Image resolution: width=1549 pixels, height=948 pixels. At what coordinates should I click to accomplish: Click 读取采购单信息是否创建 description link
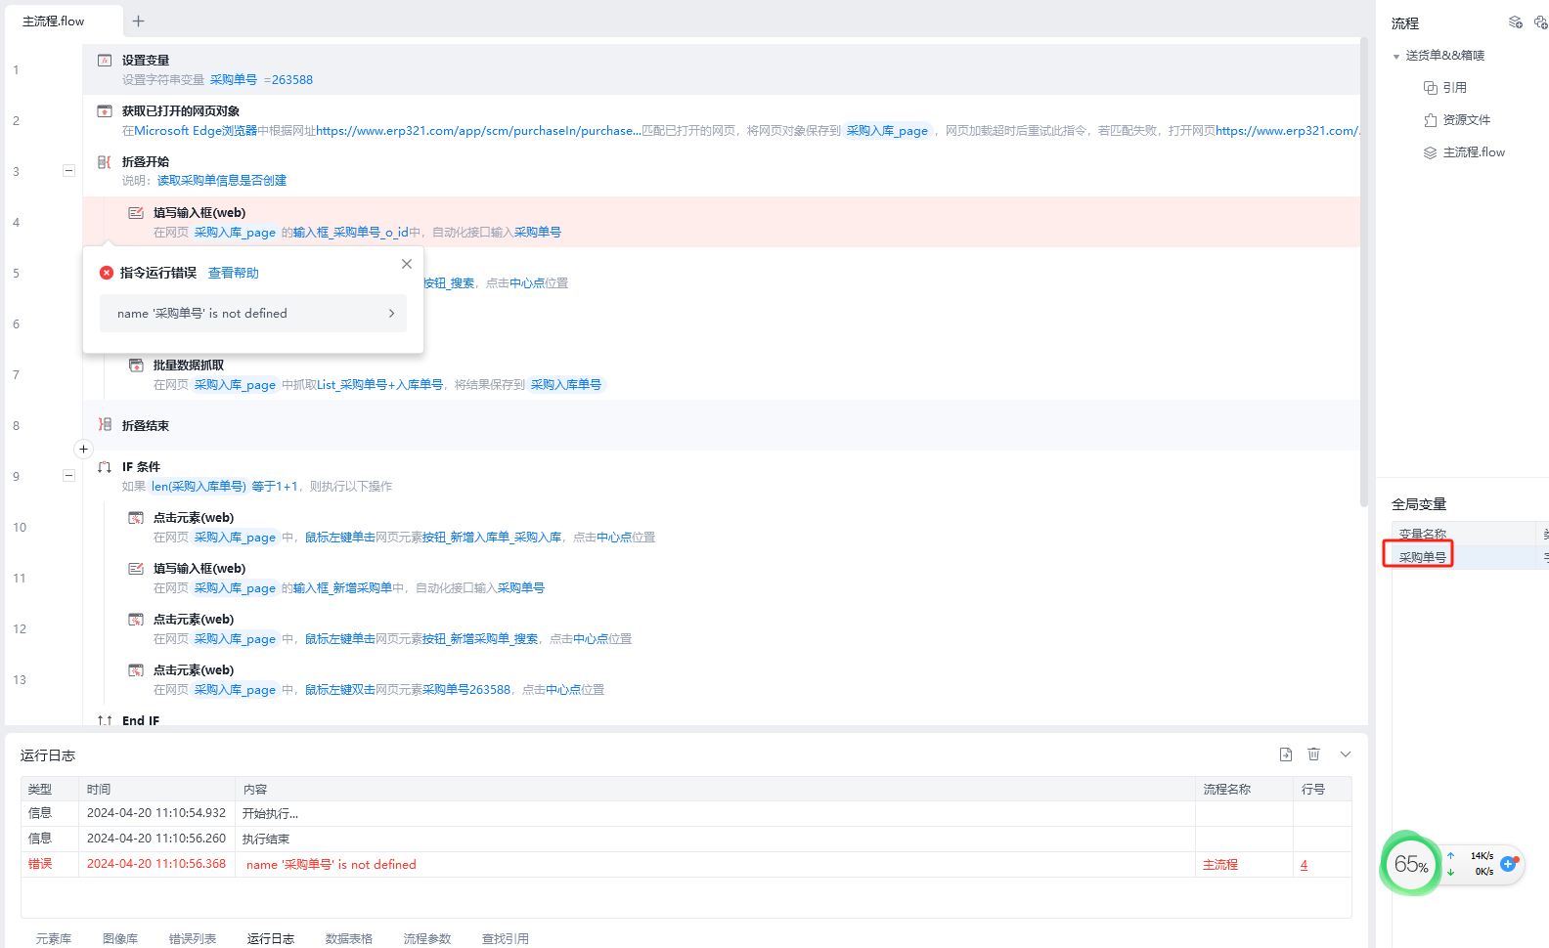pos(222,181)
